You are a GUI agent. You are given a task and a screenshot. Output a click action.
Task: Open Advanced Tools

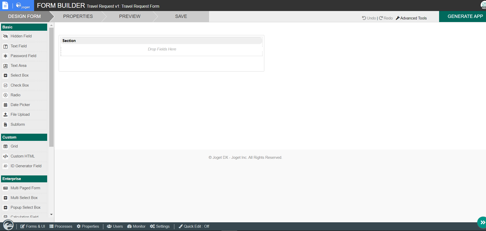pos(411,18)
